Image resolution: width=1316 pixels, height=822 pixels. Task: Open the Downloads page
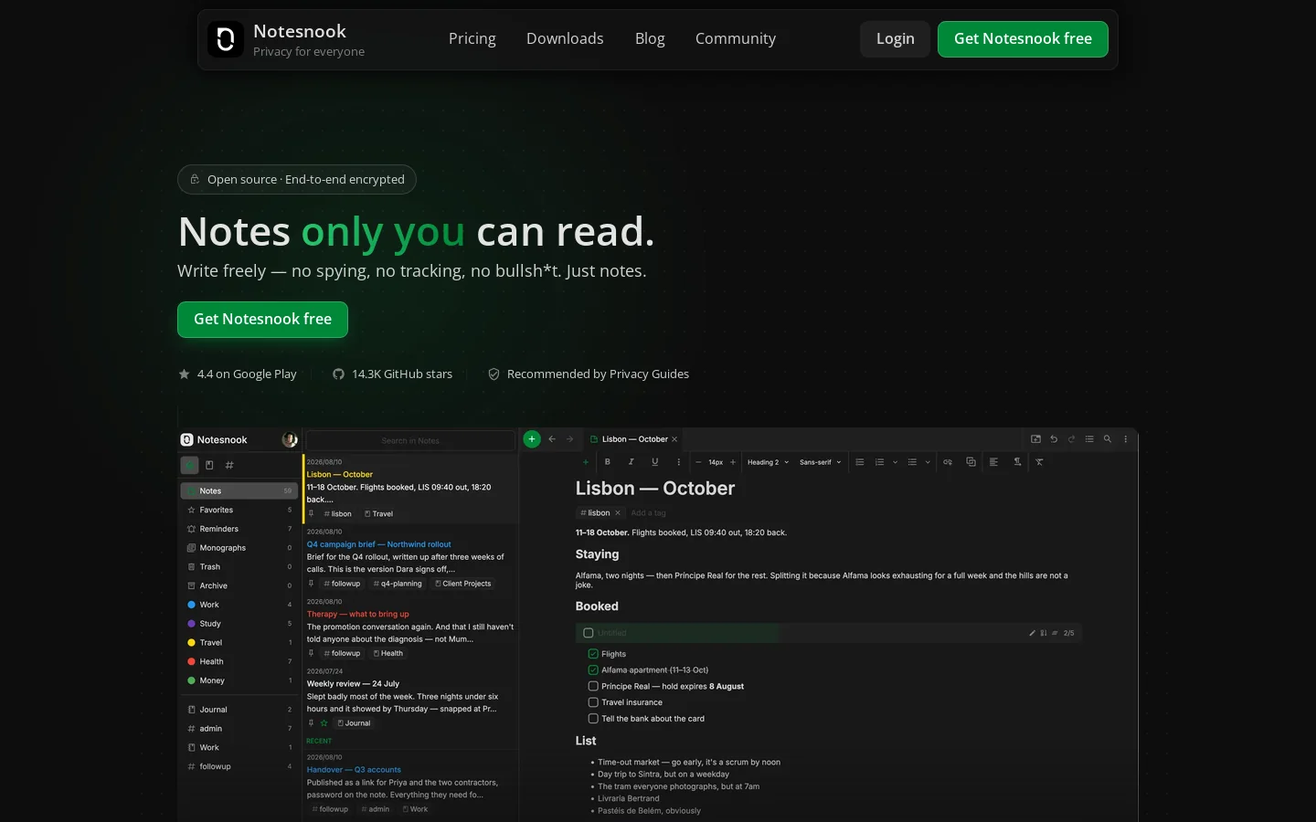click(x=565, y=38)
